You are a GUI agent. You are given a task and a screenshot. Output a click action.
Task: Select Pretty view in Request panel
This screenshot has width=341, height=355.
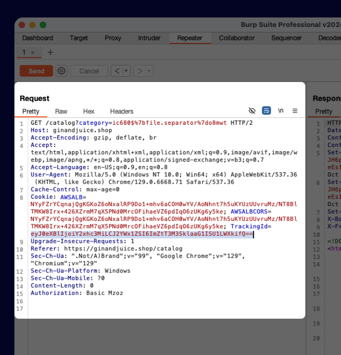pyautogui.click(x=31, y=111)
